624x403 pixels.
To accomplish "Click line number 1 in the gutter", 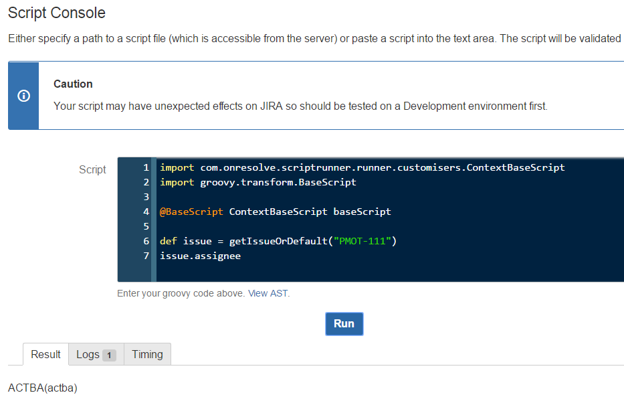I will (x=146, y=167).
